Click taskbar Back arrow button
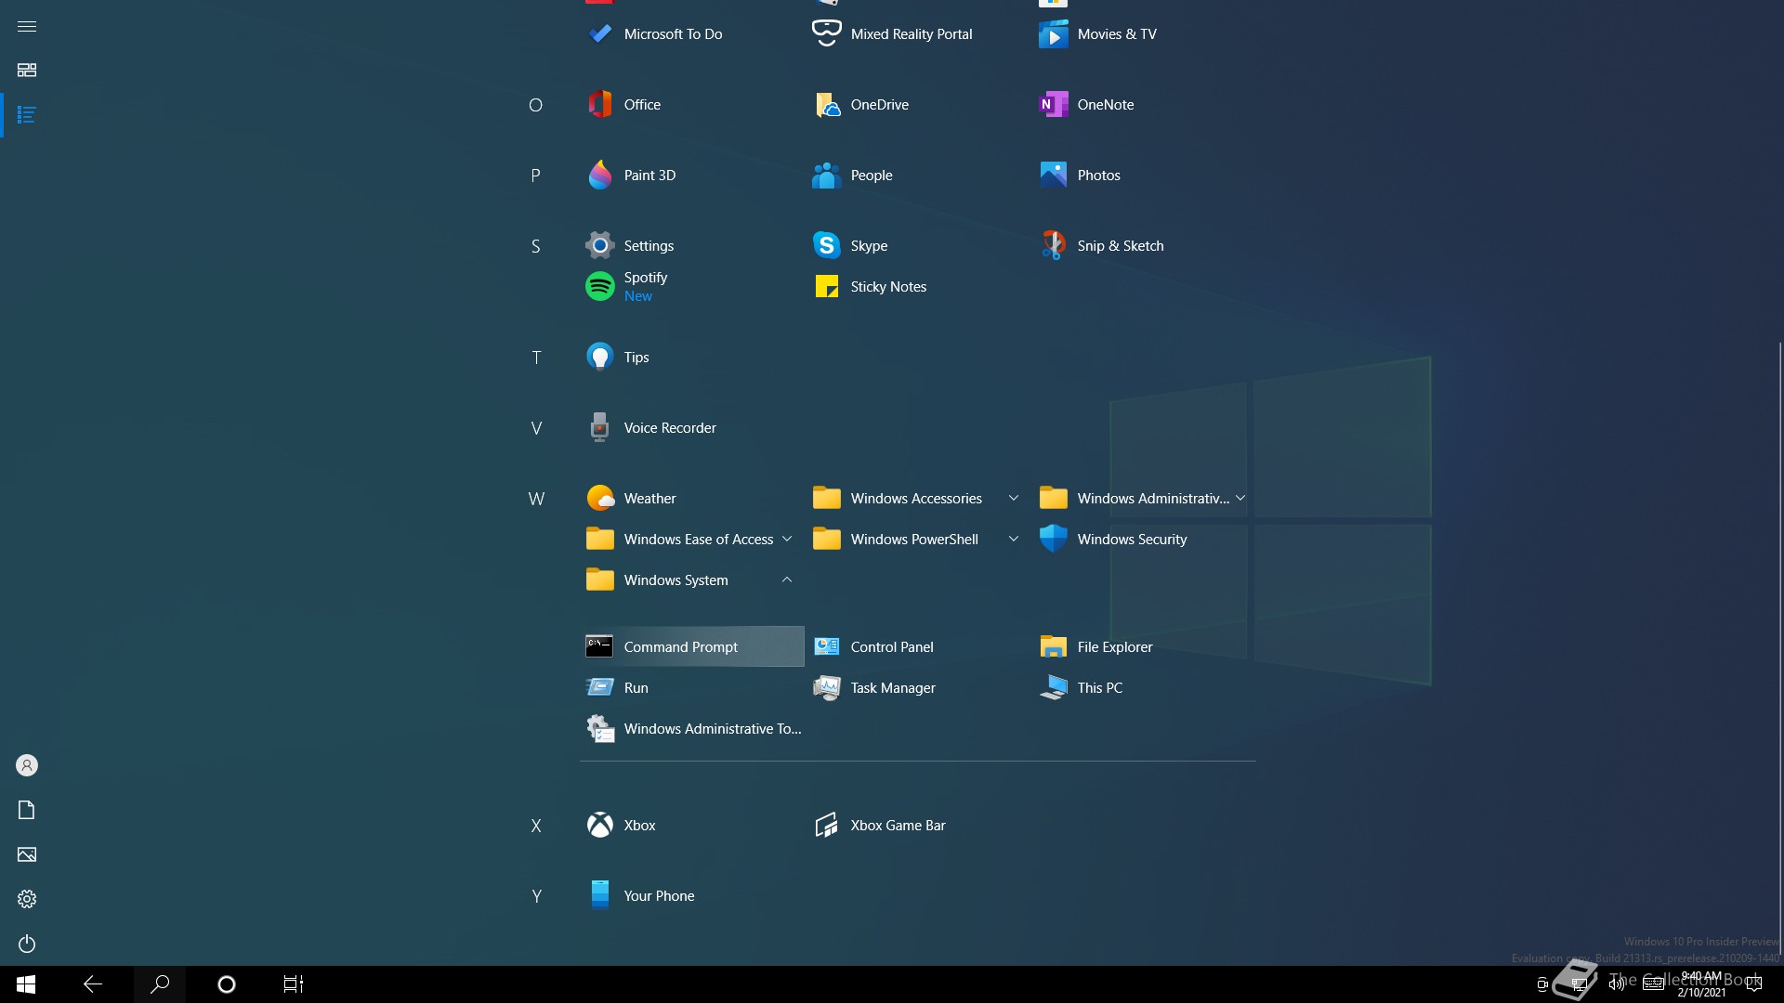This screenshot has width=1784, height=1003. (x=93, y=984)
